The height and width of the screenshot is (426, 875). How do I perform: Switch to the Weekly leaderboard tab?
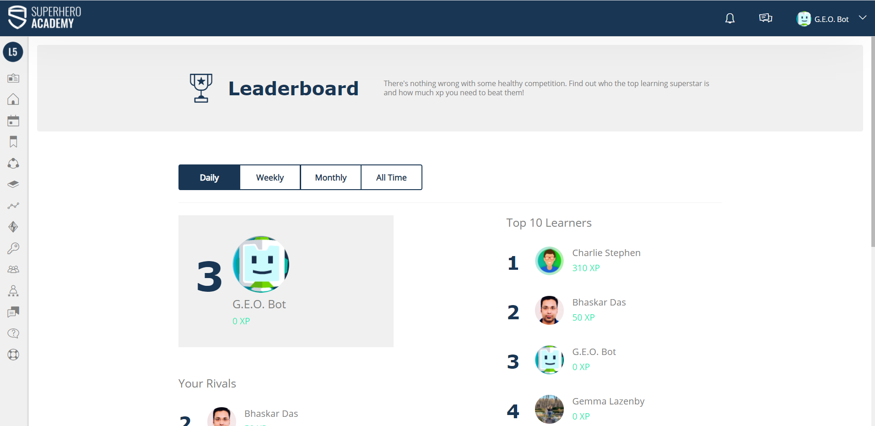pyautogui.click(x=270, y=178)
